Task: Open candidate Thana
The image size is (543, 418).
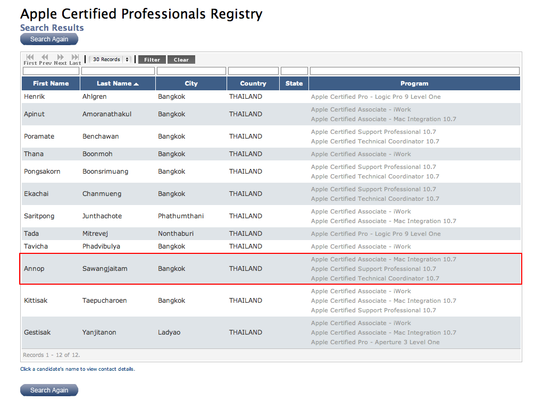Action: (34, 154)
